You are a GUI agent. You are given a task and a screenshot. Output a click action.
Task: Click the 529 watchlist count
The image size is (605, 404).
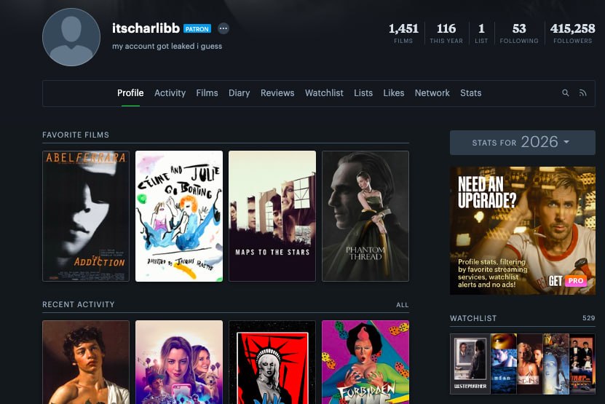coord(588,318)
